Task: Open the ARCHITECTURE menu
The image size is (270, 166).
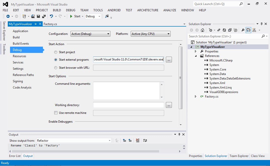Action: click(x=148, y=10)
